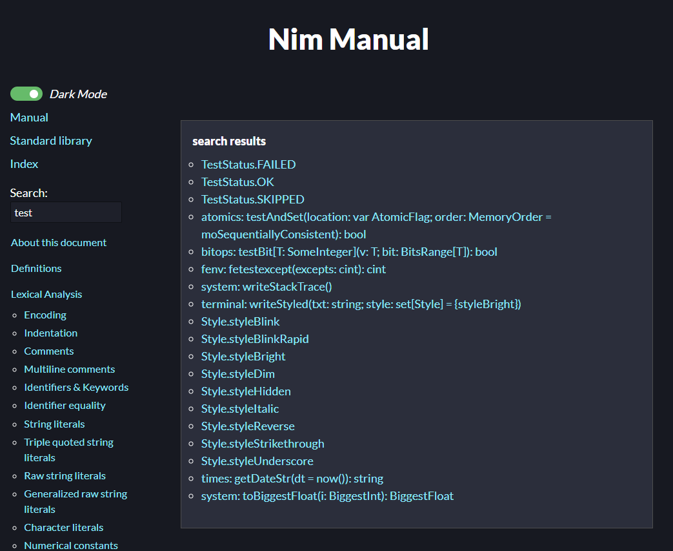Open system: writeStackTrace() result
This screenshot has height=551, width=673.
coord(266,287)
